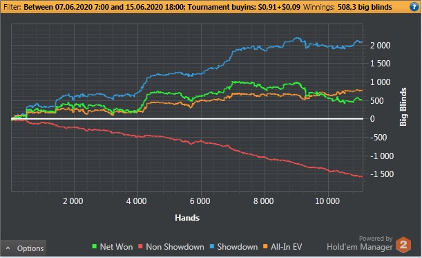Click the Hands axis title
The width and height of the screenshot is (422, 258).
187,218
